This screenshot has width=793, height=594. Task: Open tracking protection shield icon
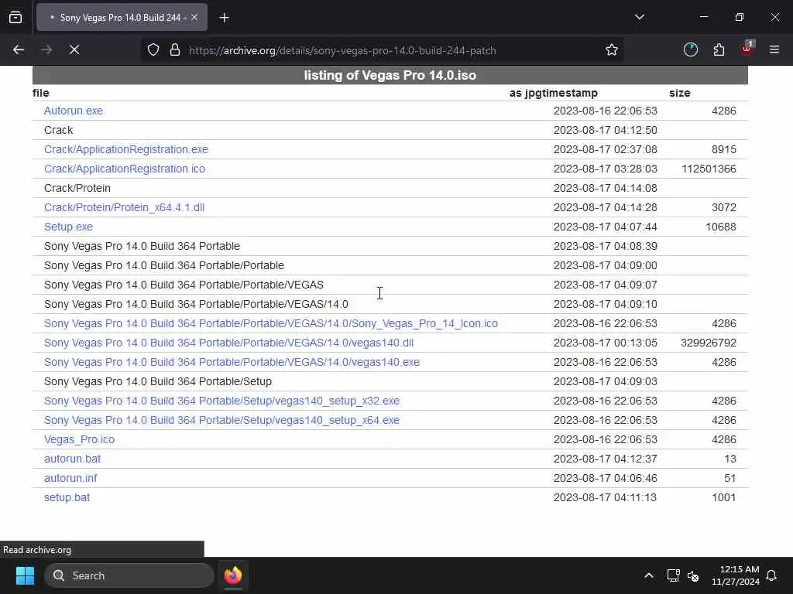tap(153, 50)
